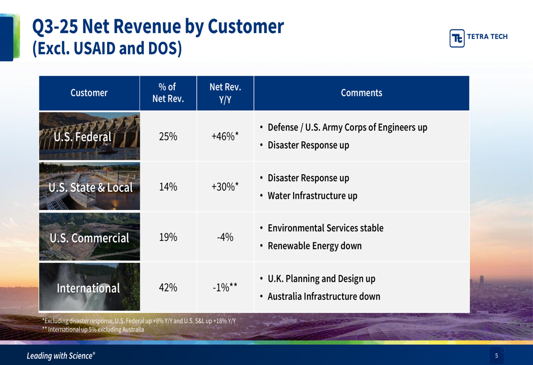This screenshot has height=365, width=533.
Task: Select the International waterfall image
Action: (x=89, y=288)
